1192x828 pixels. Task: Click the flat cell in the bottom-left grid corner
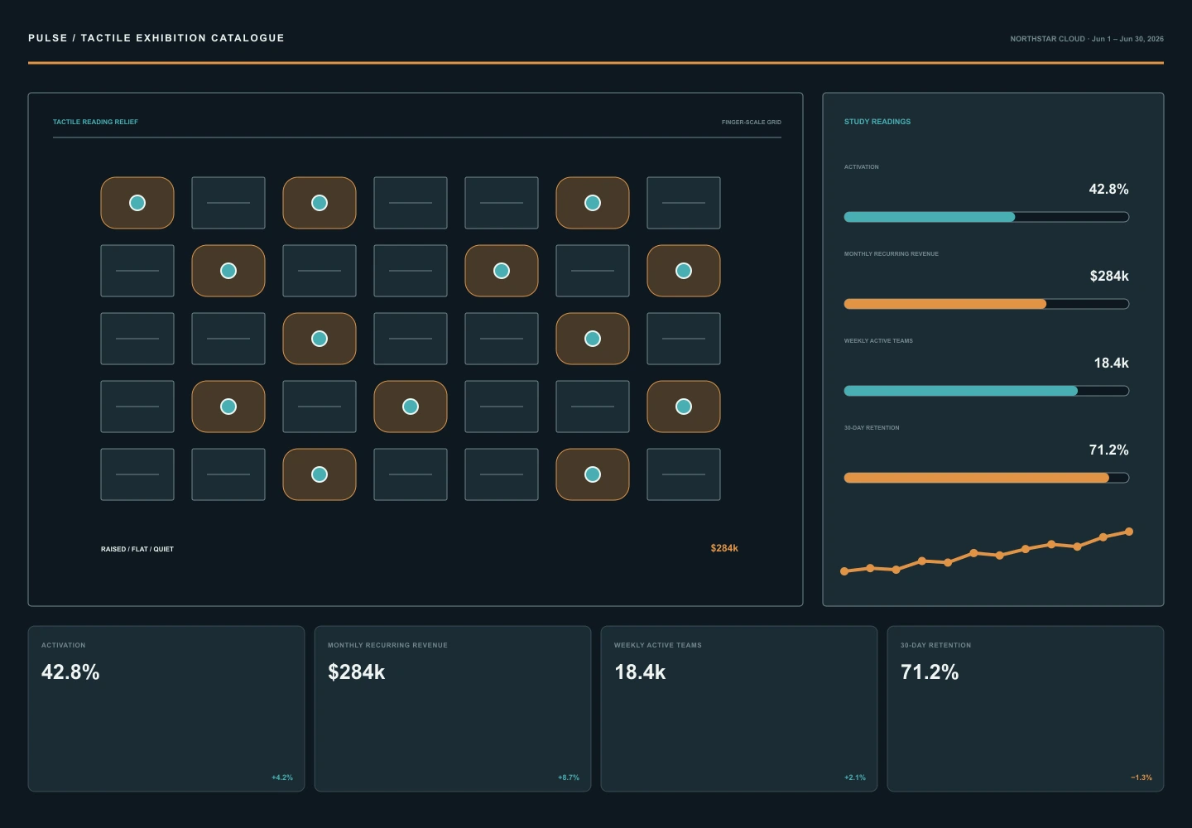click(x=137, y=474)
